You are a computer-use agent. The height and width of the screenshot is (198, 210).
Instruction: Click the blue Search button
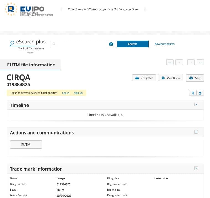[133, 44]
